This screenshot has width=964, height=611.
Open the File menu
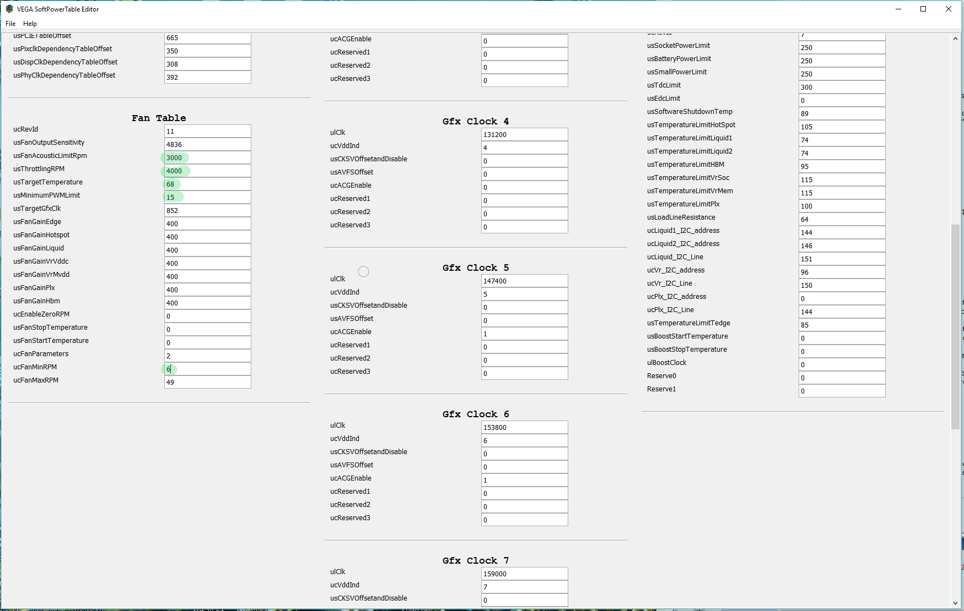[10, 24]
